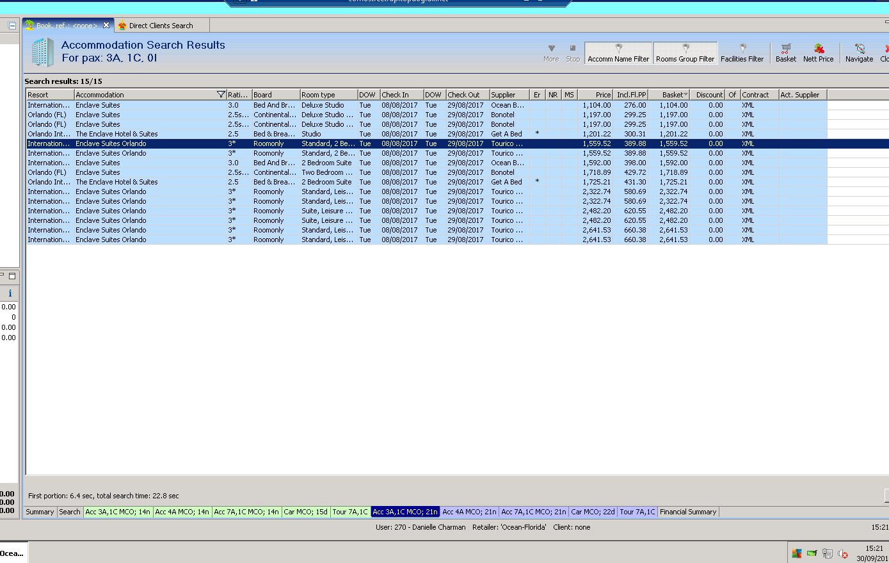Click the hotel building icon in header

pos(42,52)
